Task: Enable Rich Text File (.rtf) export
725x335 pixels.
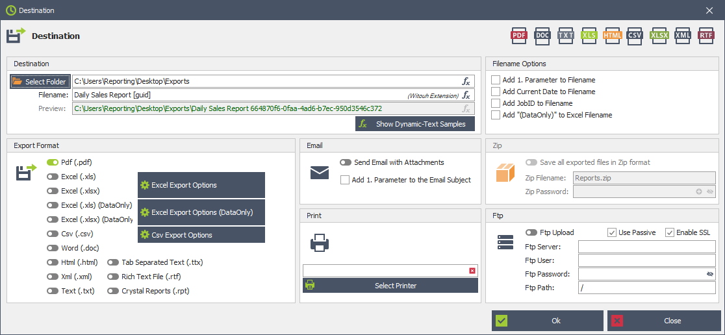Action: [x=113, y=277]
